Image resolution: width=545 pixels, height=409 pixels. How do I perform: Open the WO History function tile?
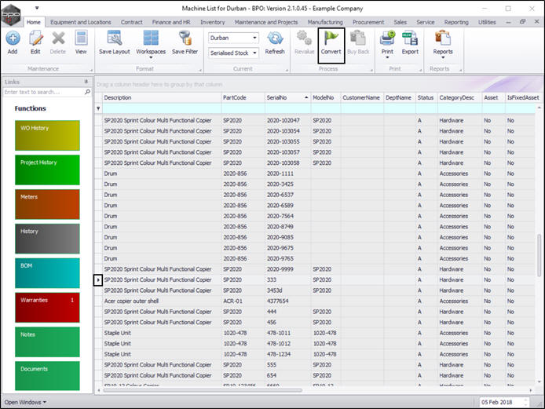click(47, 136)
